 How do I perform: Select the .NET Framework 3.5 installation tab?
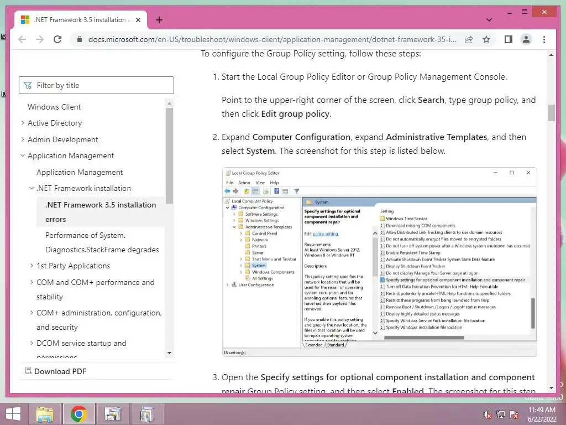[81, 20]
